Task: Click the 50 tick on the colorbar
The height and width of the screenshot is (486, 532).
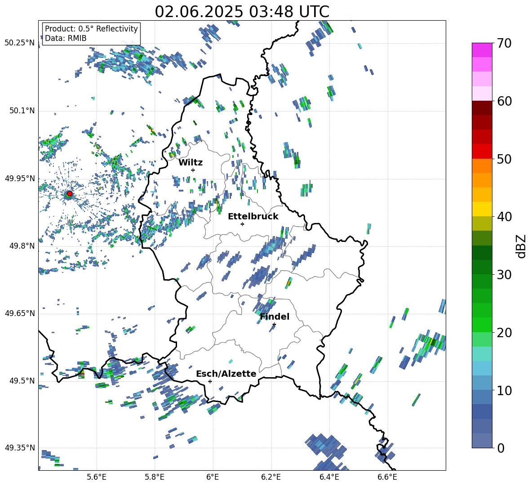Action: pyautogui.click(x=504, y=159)
